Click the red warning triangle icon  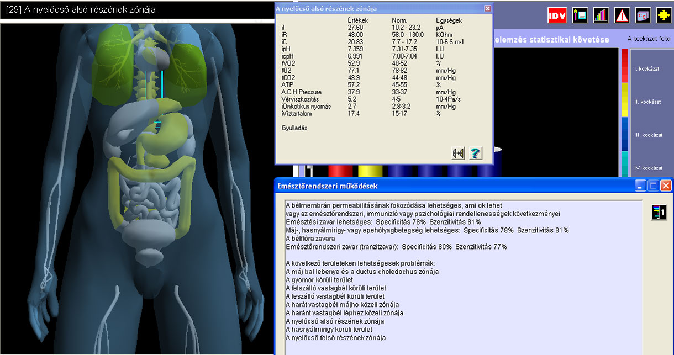point(622,15)
